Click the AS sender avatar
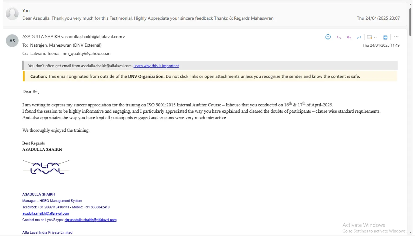This screenshot has height=236, width=415. tap(12, 41)
